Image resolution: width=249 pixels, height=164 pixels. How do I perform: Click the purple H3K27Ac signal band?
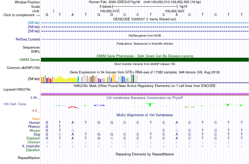pos(145,94)
